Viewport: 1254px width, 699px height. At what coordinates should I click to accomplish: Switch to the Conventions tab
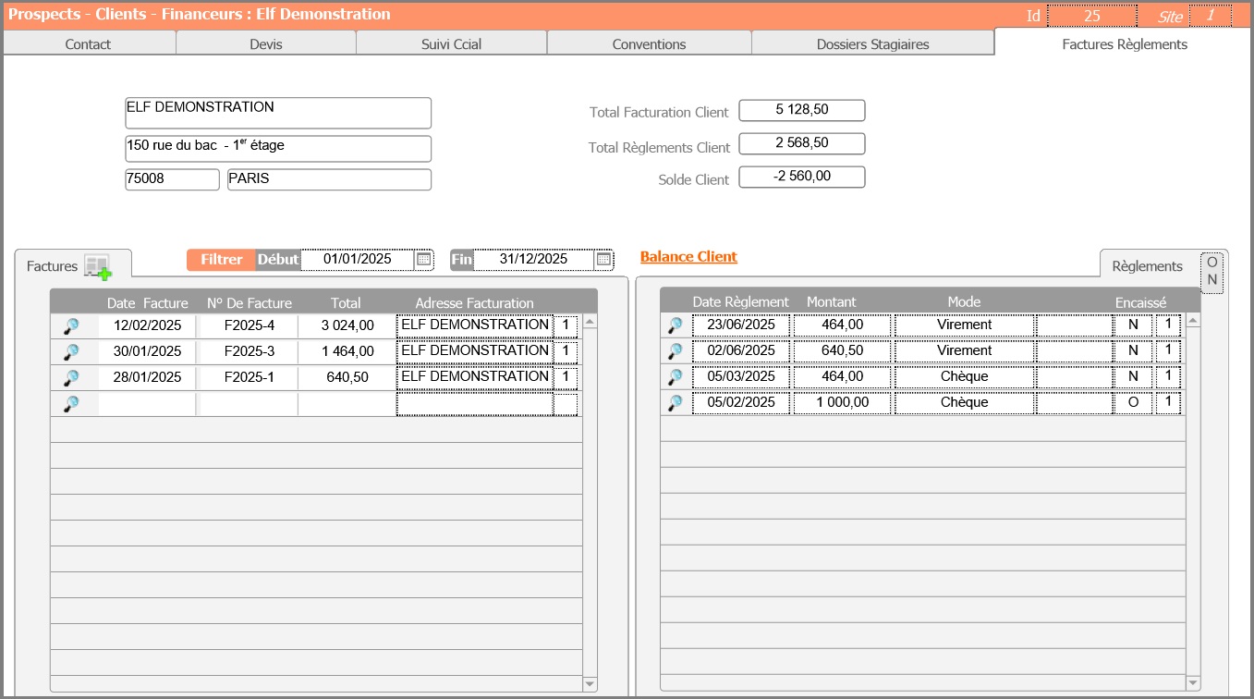tap(649, 44)
